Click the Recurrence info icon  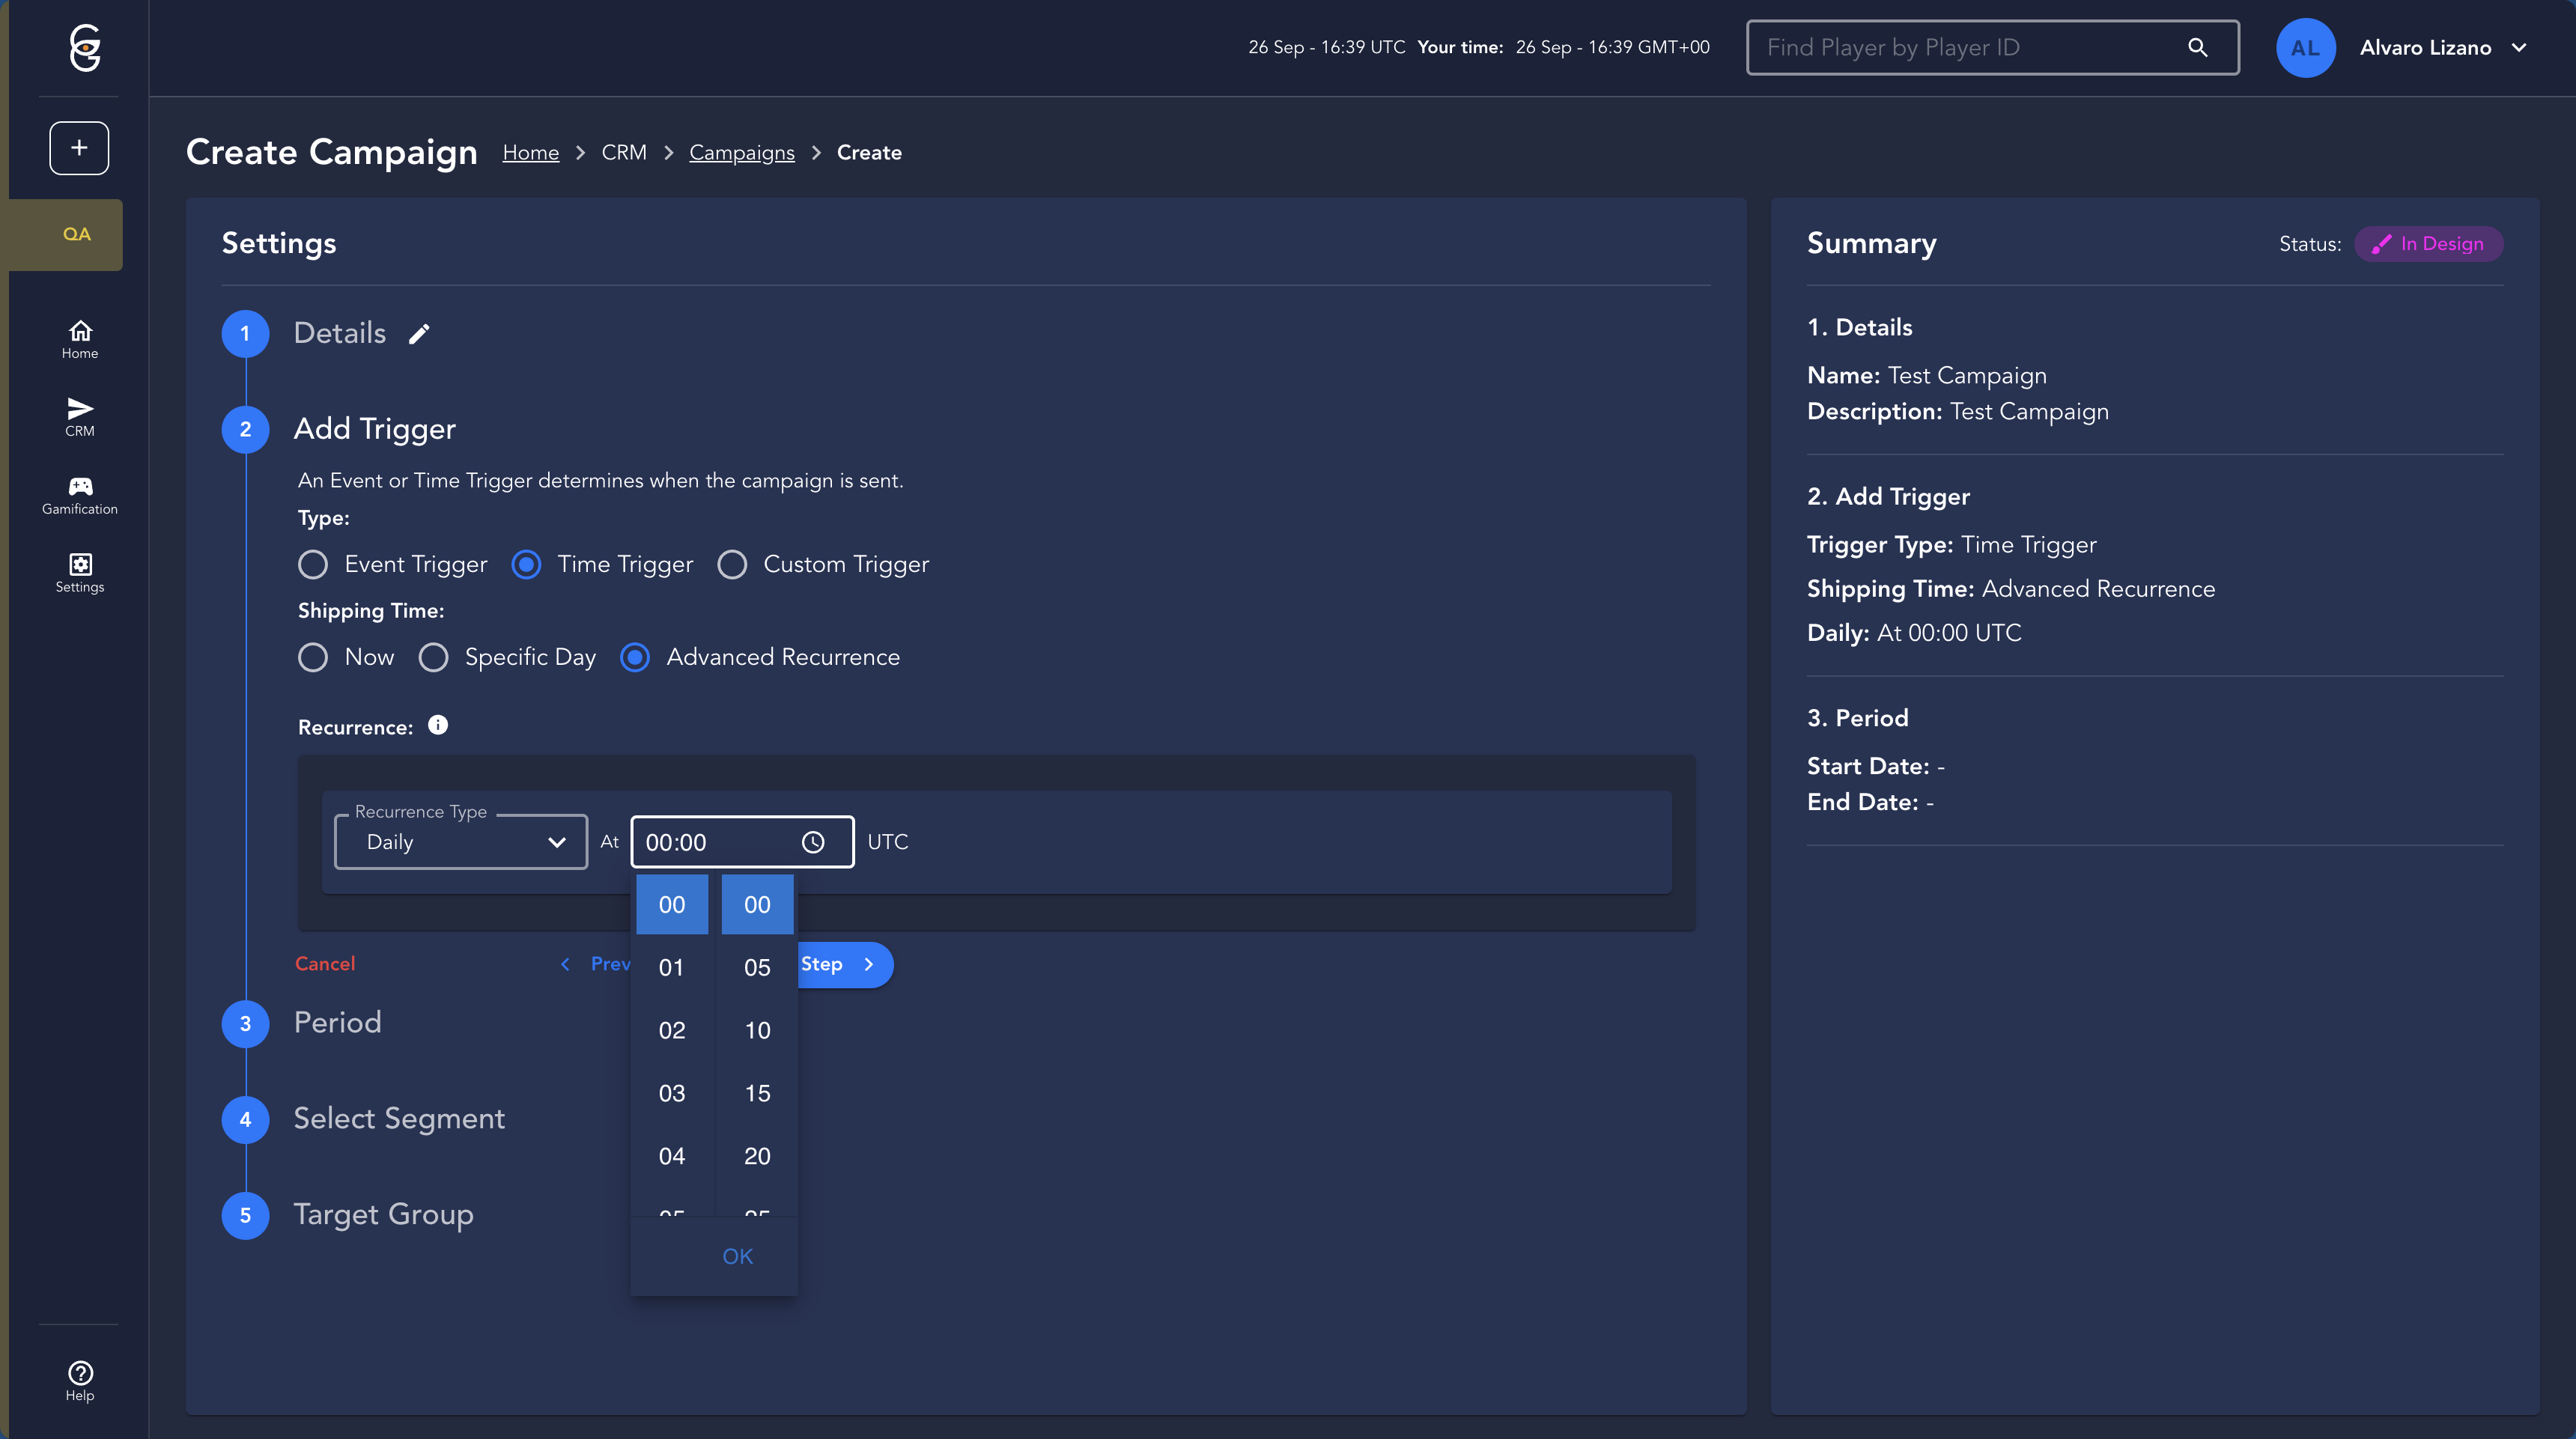tap(438, 726)
